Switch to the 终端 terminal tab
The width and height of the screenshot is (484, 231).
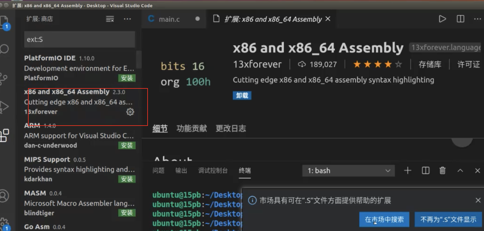point(245,171)
